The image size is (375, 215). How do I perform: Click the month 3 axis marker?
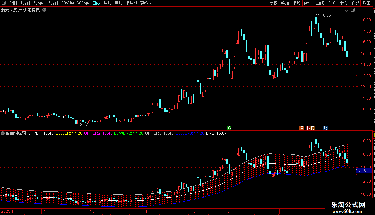228,211
